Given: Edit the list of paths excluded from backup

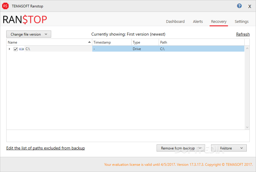Looking at the screenshot, I should (x=46, y=148).
